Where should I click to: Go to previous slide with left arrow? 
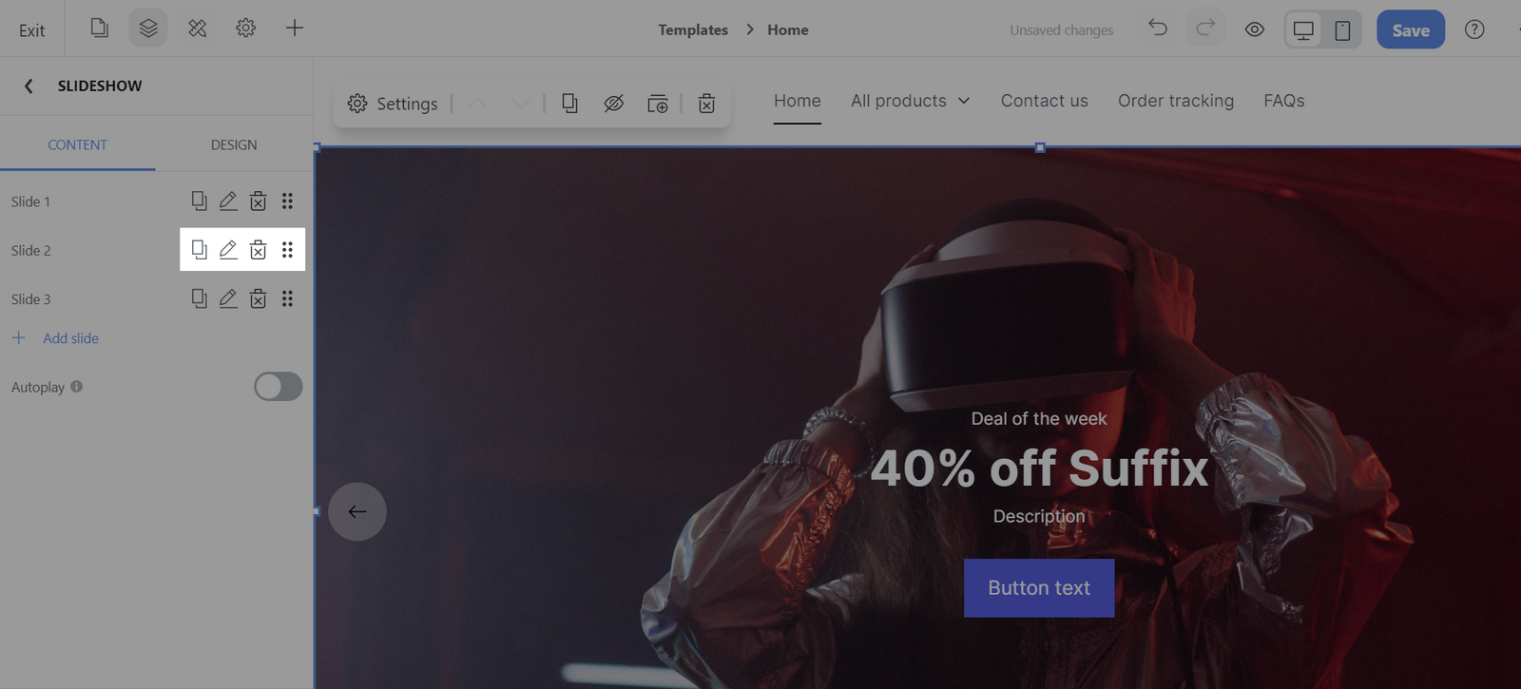pyautogui.click(x=357, y=511)
